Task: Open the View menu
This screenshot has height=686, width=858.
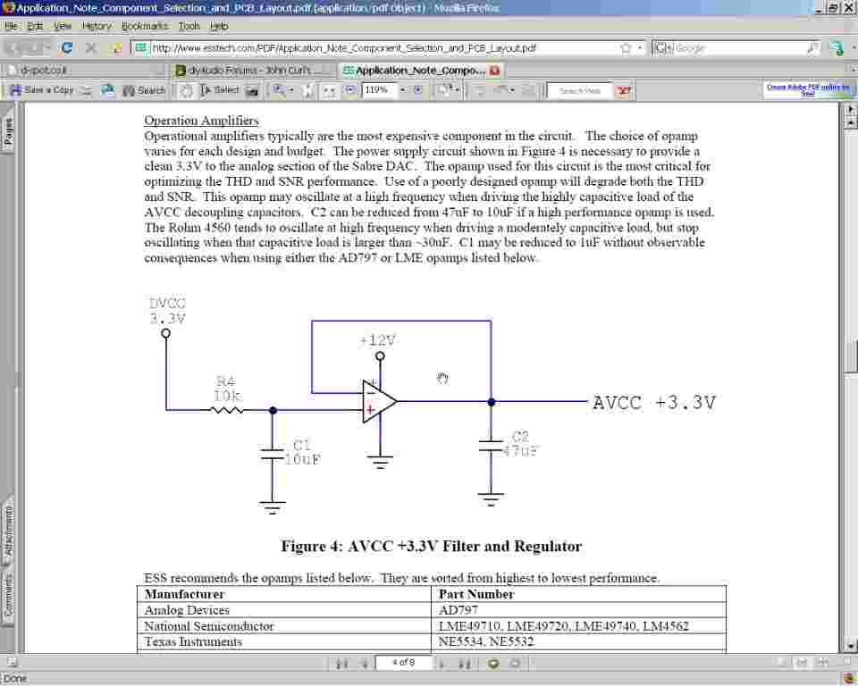Action: [63, 26]
